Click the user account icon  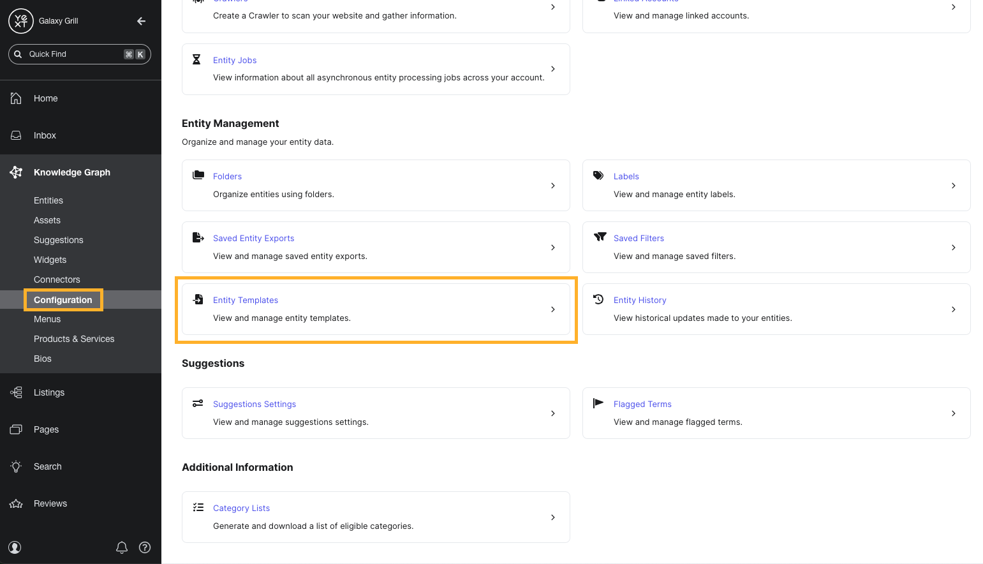tap(14, 547)
